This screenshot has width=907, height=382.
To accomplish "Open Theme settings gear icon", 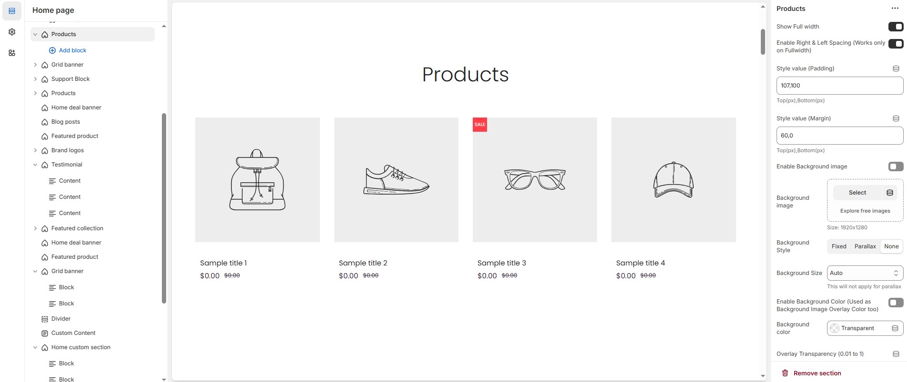I will 12,32.
